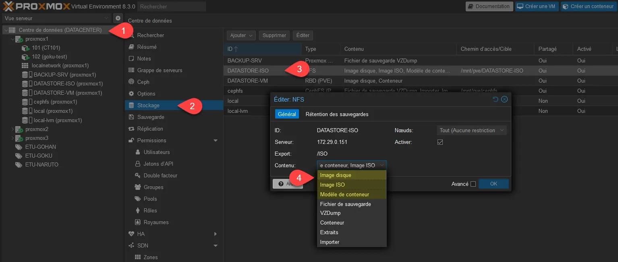618x262 pixels.
Task: Click the Rechercher search field at top
Action: [x=171, y=6]
